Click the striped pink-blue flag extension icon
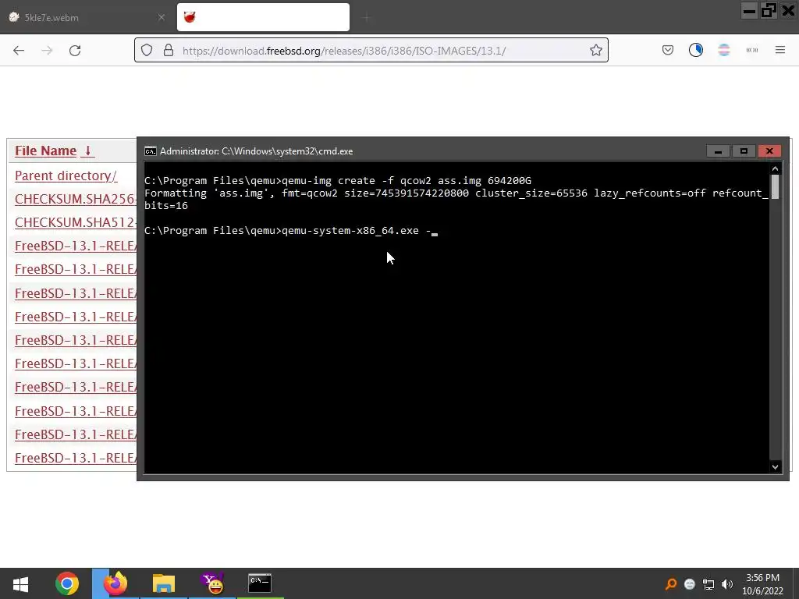 coord(723,50)
